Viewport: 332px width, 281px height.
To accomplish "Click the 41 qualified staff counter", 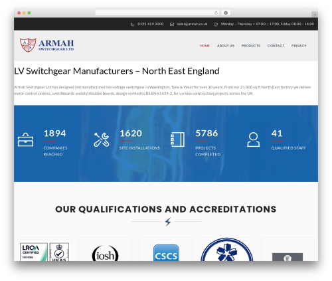I will 277,134.
